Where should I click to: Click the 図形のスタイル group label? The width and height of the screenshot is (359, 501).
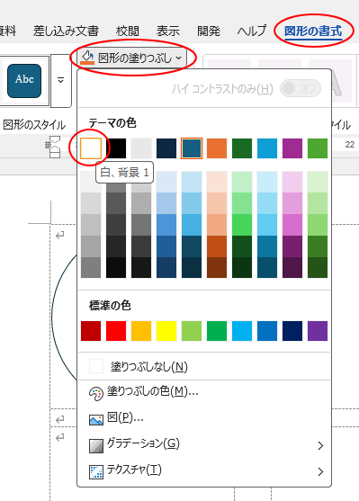(34, 125)
